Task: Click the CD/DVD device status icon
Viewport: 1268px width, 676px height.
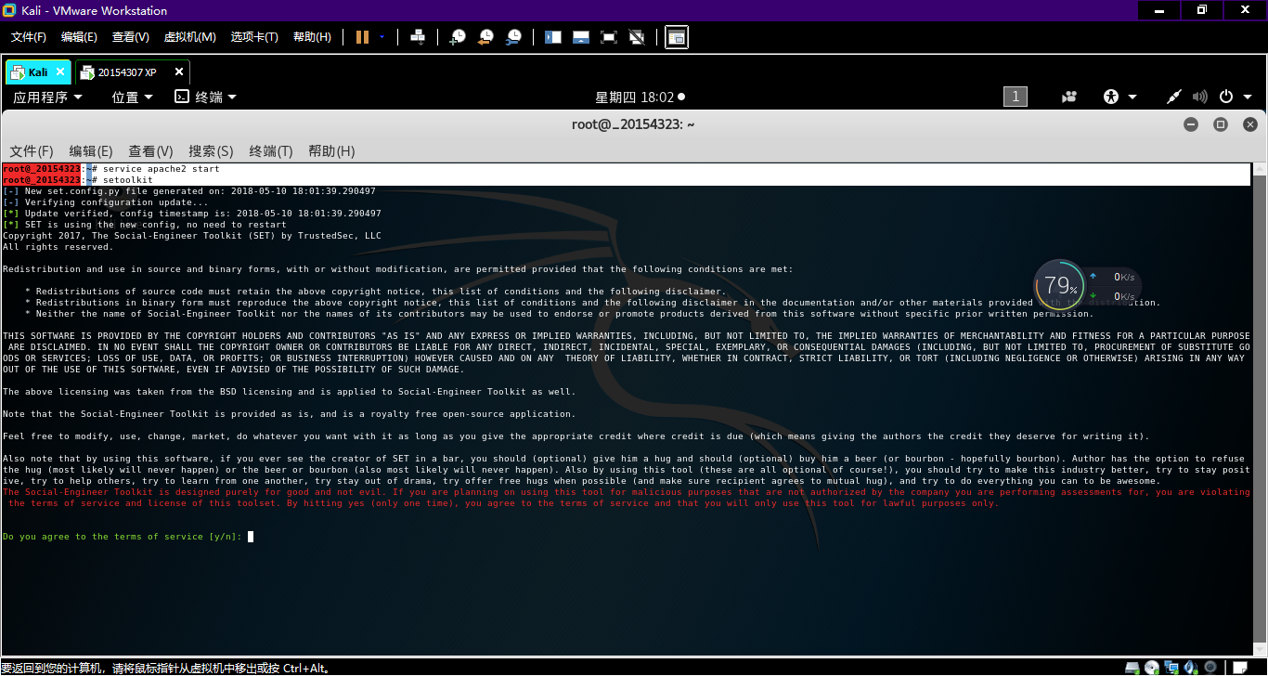Action: tap(1151, 667)
